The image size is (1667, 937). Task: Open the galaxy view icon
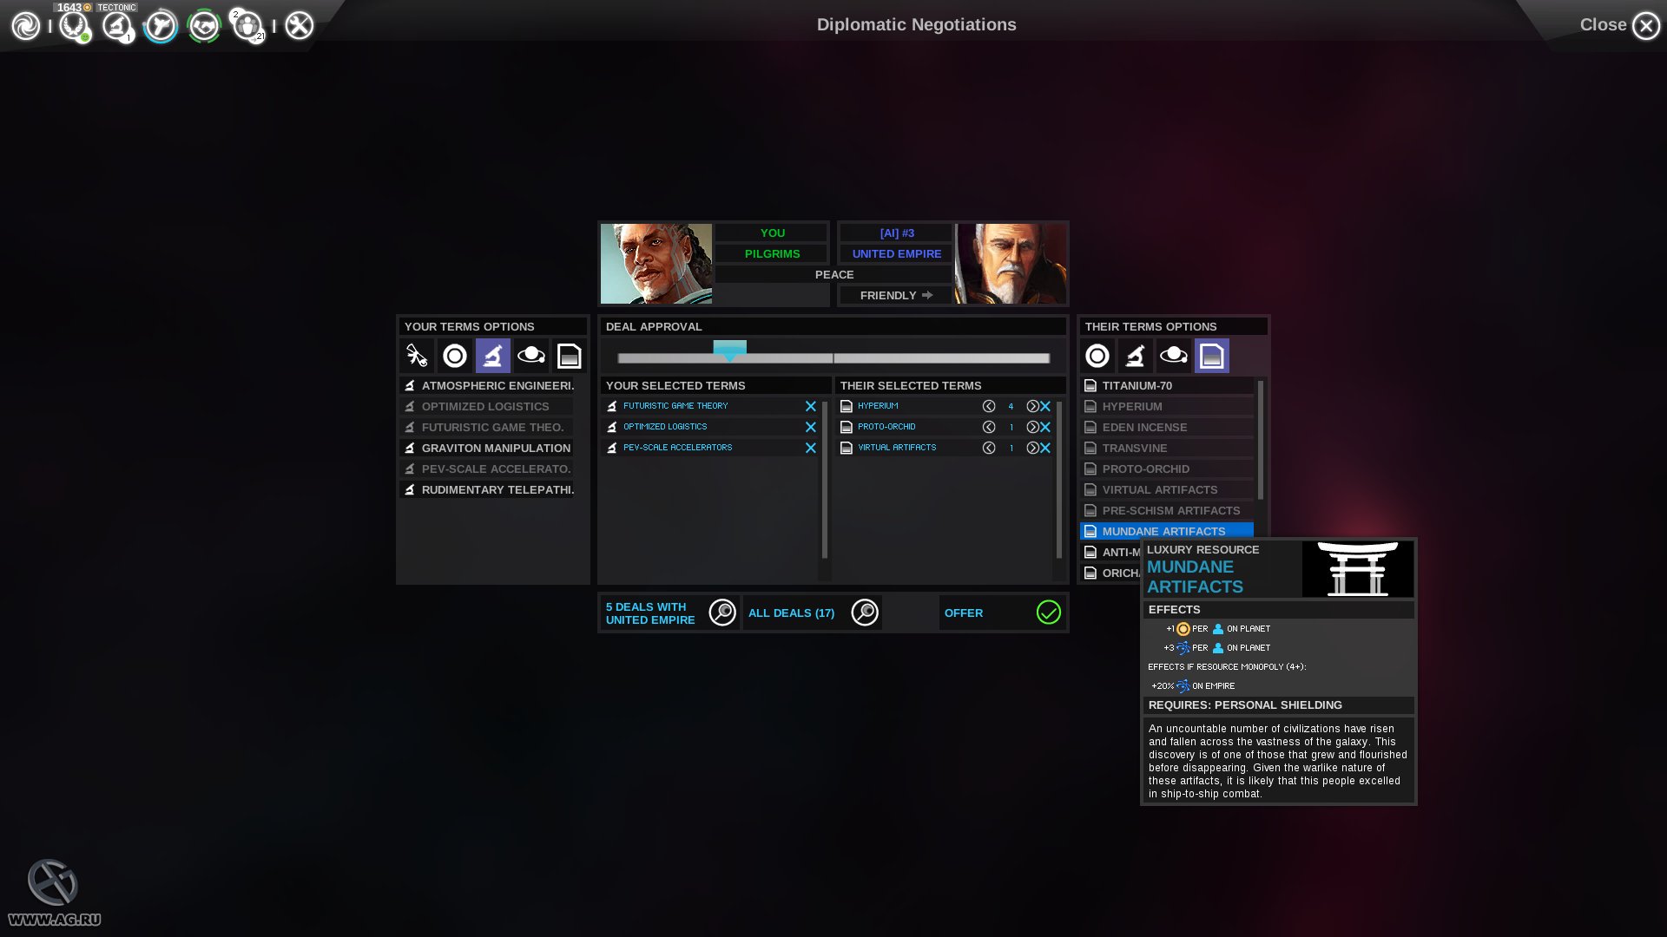26,25
